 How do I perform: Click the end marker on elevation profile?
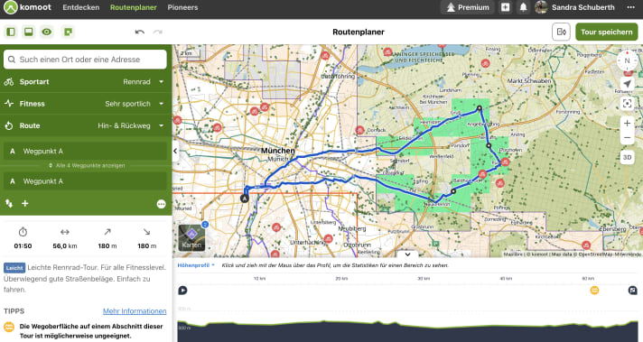point(632,291)
